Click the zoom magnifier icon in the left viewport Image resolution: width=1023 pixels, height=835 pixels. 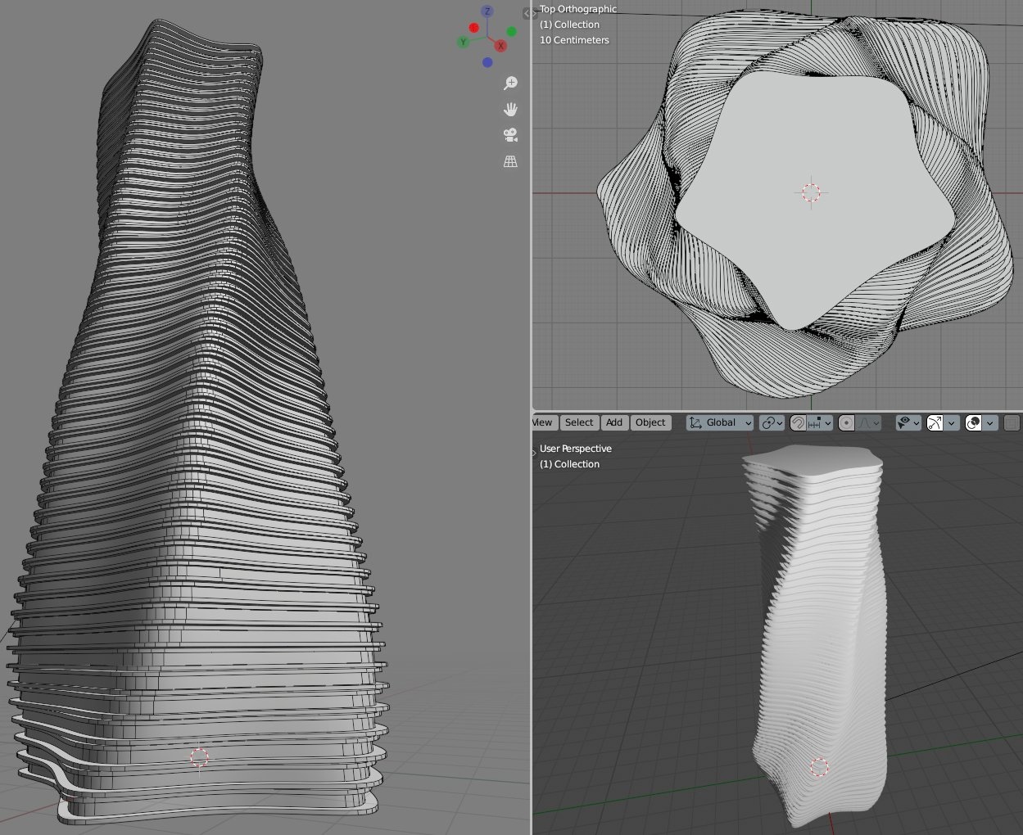point(510,83)
